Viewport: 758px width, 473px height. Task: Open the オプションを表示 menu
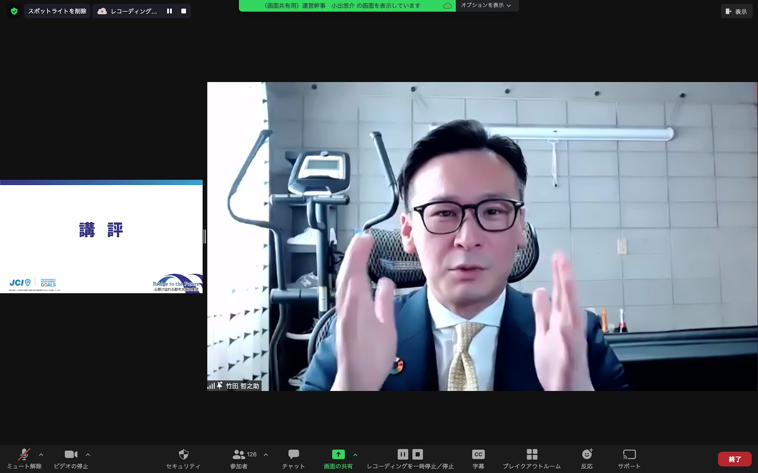[486, 6]
